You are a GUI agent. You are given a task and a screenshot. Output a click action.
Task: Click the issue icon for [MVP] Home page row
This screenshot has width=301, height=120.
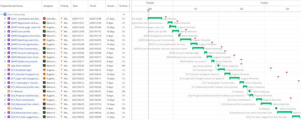click(x=9, y=27)
